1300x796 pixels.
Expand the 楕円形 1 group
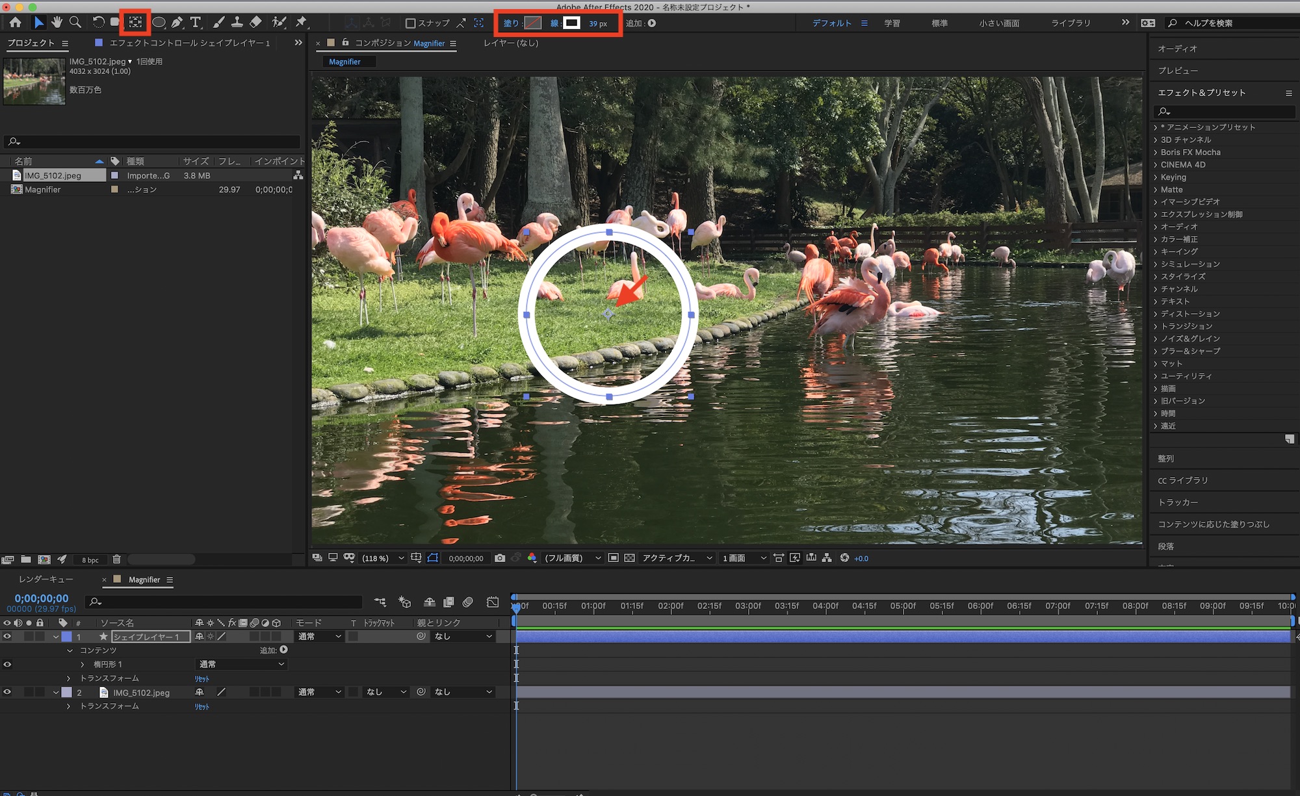pyautogui.click(x=83, y=664)
